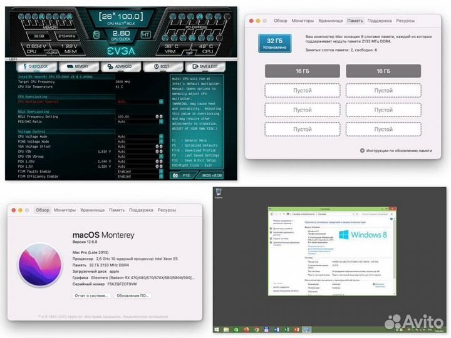Viewport: 451px width, 338px height.
Task: Open the PEG/DMI Ratio dropdown
Action: [161, 121]
